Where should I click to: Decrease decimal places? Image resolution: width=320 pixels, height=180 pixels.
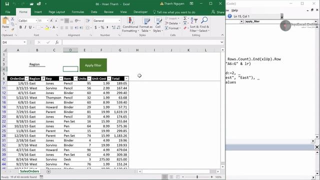118,27
